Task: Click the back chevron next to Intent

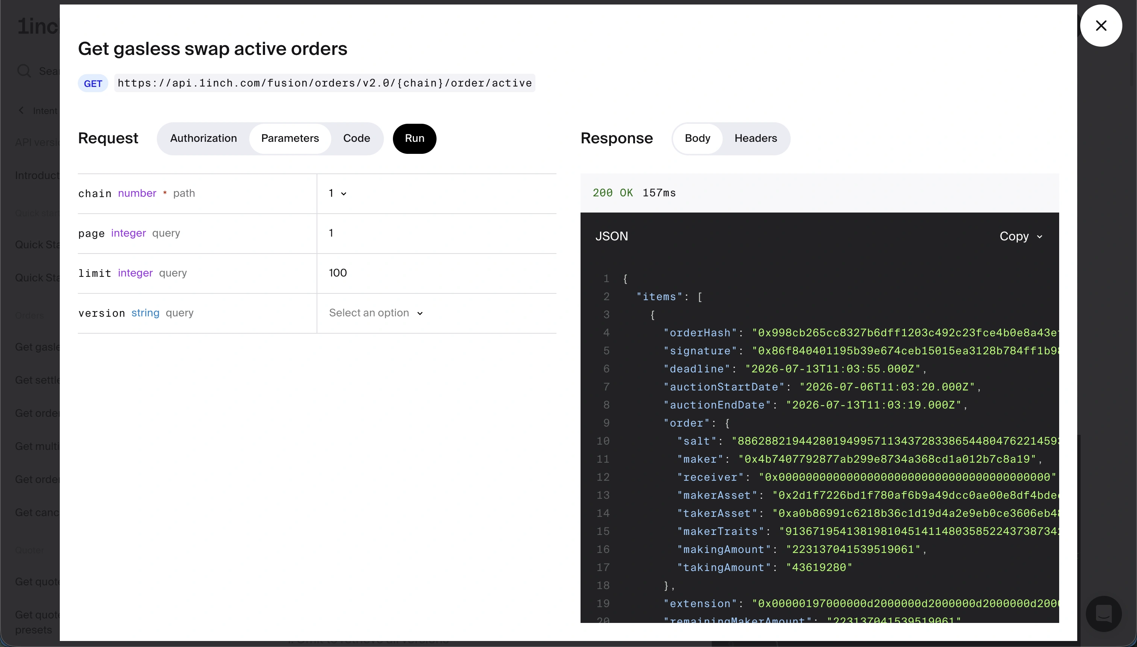Action: pyautogui.click(x=21, y=110)
